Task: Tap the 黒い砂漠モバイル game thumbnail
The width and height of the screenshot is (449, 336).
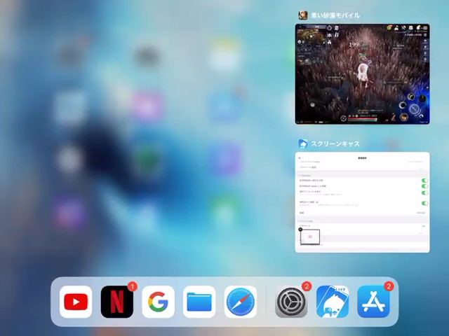Action: tap(362, 74)
